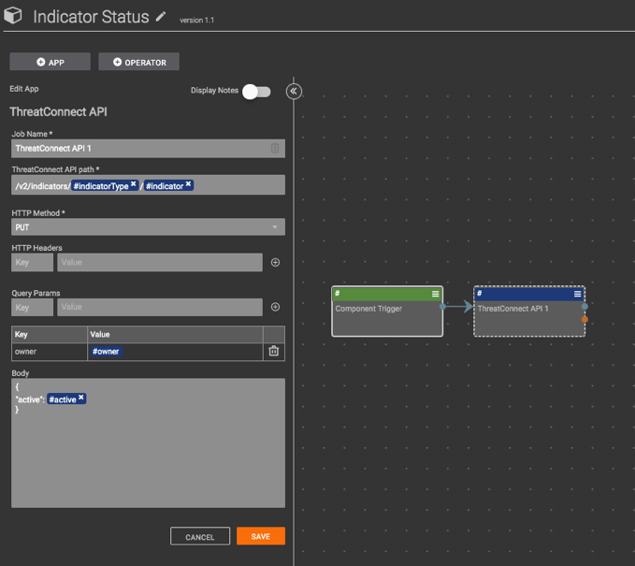Click the ThreatConnect API path field

pyautogui.click(x=148, y=185)
